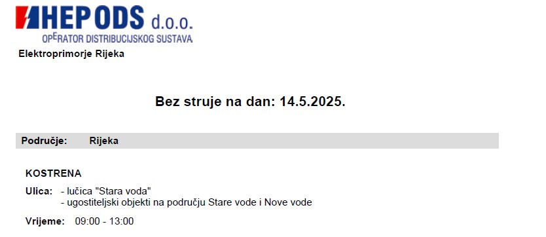This screenshot has width=546, height=237.
Task: Click the date 14.5.2025. in the heading
Action: (x=312, y=101)
